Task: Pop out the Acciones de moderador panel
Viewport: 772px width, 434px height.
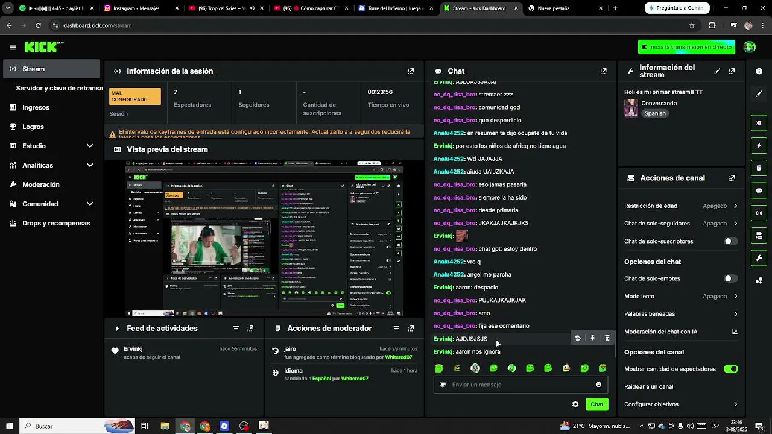Action: click(x=411, y=329)
